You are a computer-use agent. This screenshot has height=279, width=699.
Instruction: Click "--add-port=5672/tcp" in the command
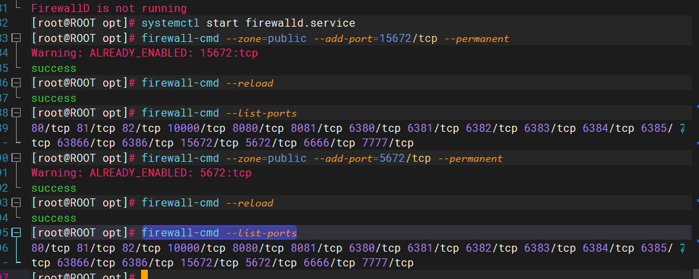tap(372, 158)
